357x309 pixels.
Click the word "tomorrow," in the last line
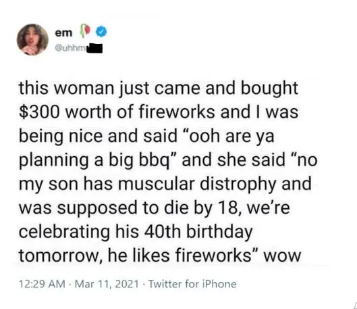tap(61, 256)
